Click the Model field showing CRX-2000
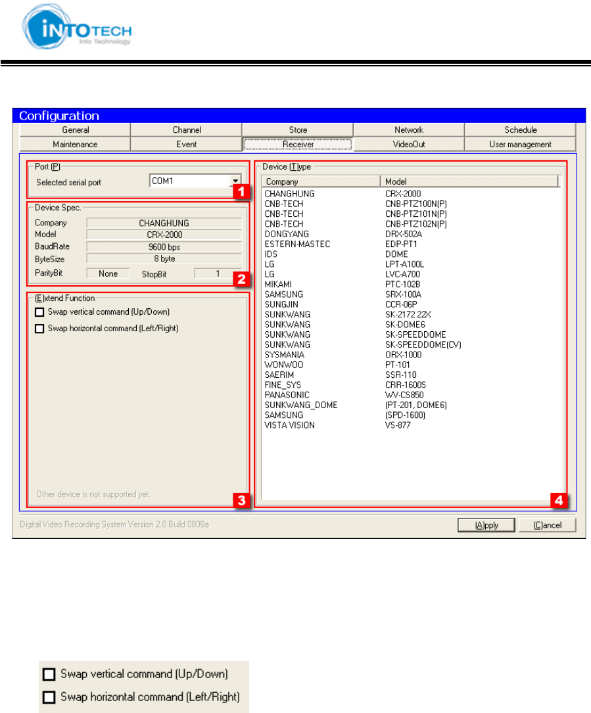Image resolution: width=591 pixels, height=713 pixels. pos(164,235)
